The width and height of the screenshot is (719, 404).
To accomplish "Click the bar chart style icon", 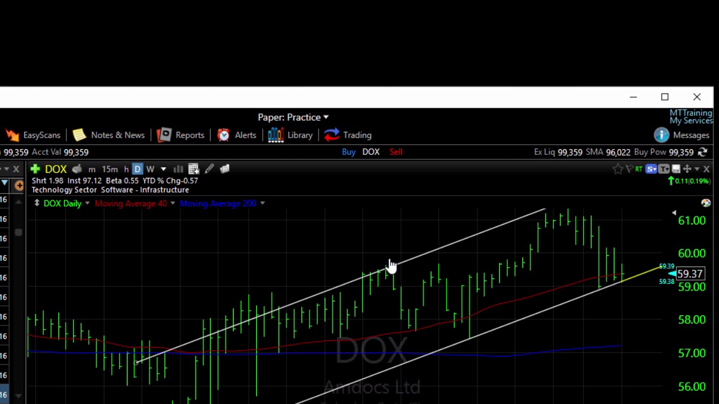I will (178, 169).
